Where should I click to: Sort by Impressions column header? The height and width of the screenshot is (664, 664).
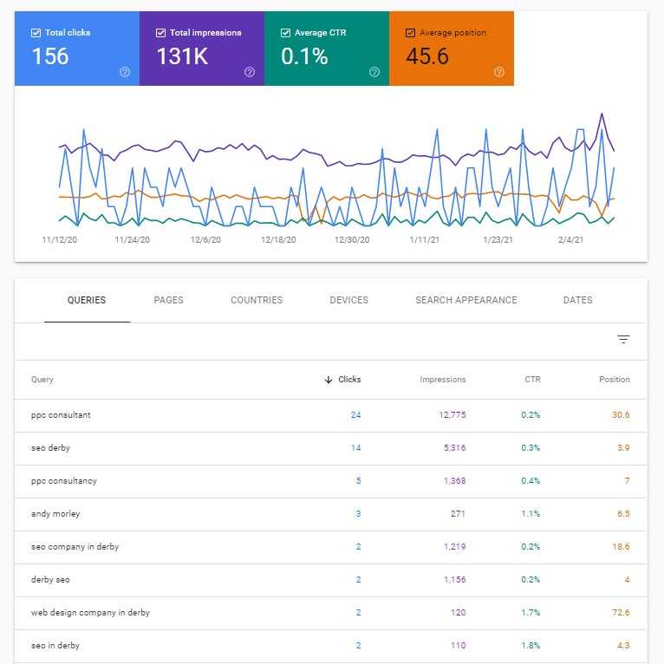tap(442, 380)
